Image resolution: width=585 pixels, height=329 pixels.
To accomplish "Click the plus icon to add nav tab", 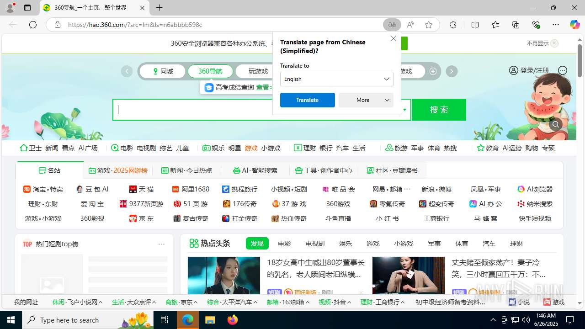I will pyautogui.click(x=433, y=71).
